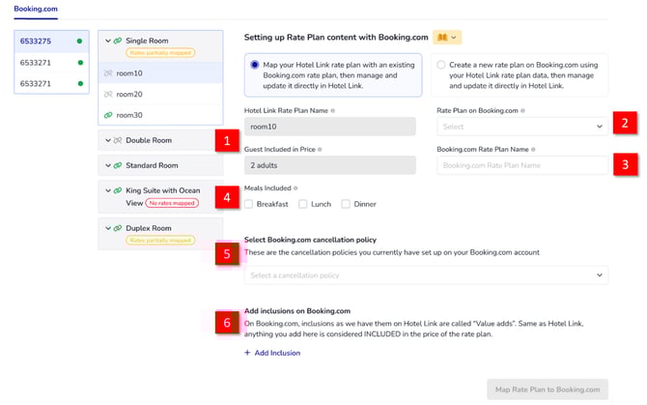The image size is (647, 405).
Task: Click the Booking.com Rate Plan Name field
Action: click(x=522, y=165)
